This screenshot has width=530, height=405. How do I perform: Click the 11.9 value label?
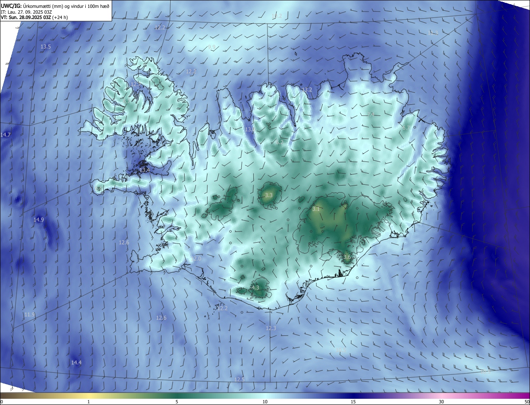(29, 315)
